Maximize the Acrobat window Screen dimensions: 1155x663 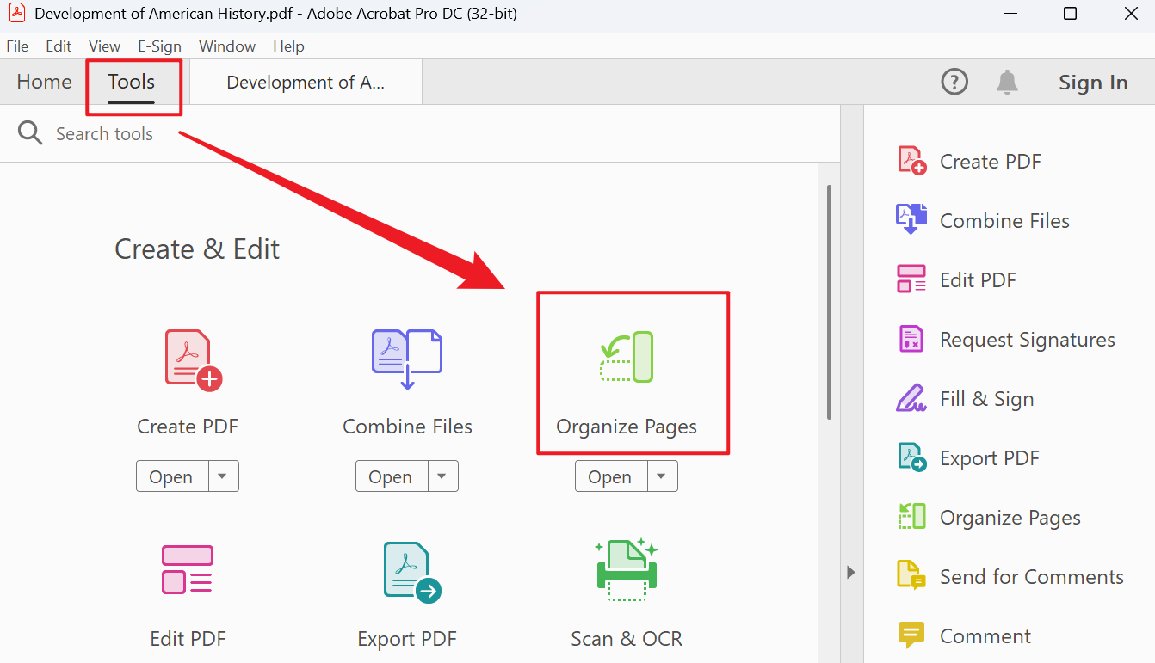[x=1070, y=14]
